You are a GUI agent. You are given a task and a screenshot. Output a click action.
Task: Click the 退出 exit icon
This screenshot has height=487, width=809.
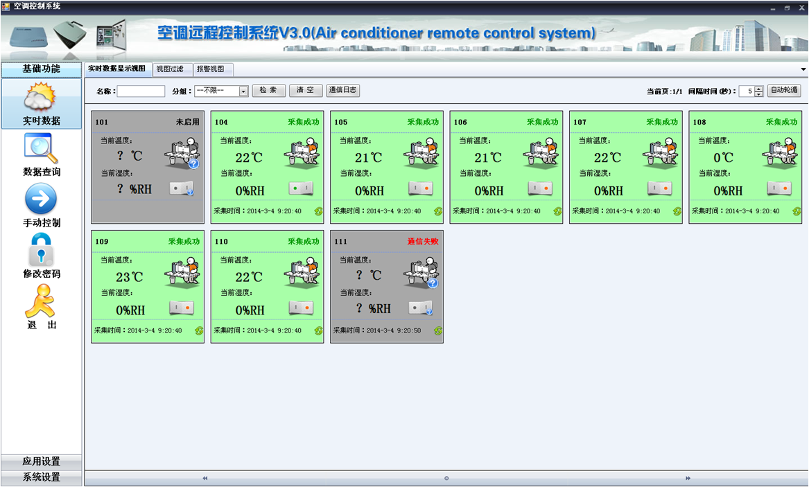[41, 301]
